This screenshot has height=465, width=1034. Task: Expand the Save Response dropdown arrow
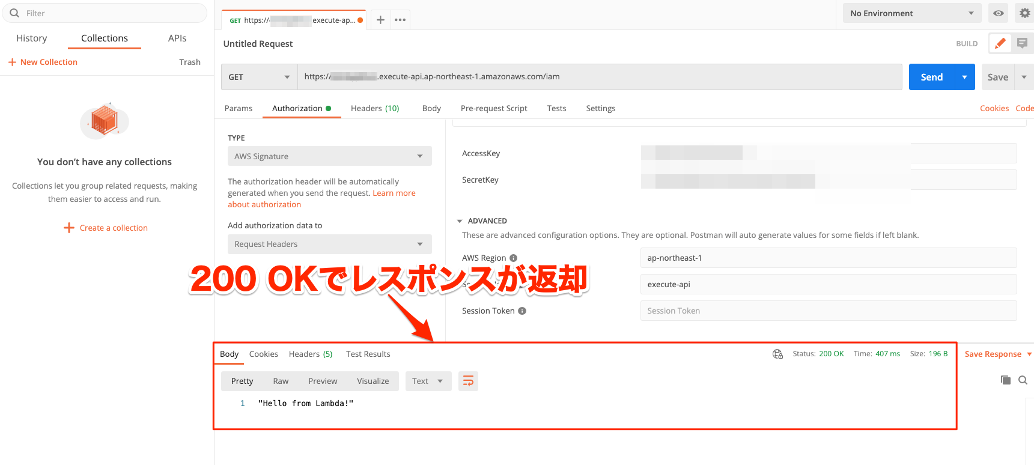coord(1029,354)
